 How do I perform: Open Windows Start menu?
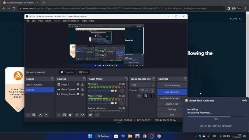(90, 136)
